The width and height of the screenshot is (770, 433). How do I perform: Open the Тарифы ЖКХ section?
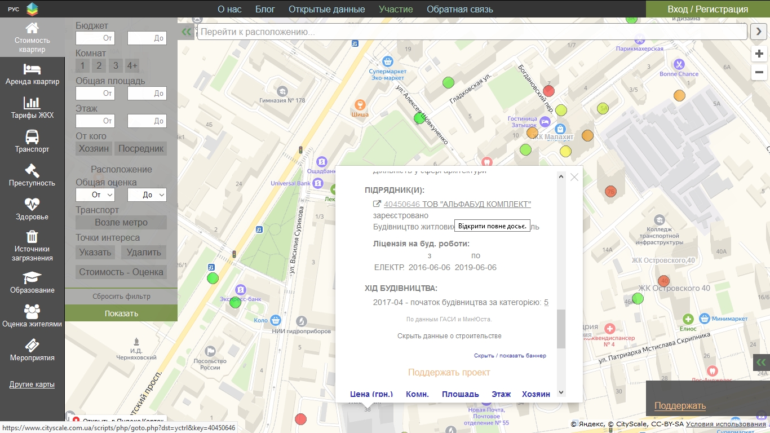32,108
